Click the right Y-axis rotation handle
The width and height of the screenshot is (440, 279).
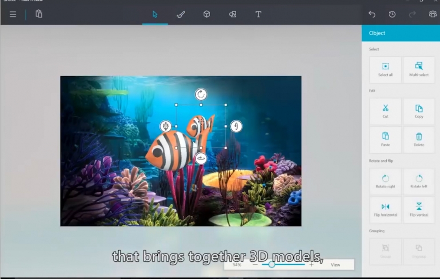click(236, 126)
